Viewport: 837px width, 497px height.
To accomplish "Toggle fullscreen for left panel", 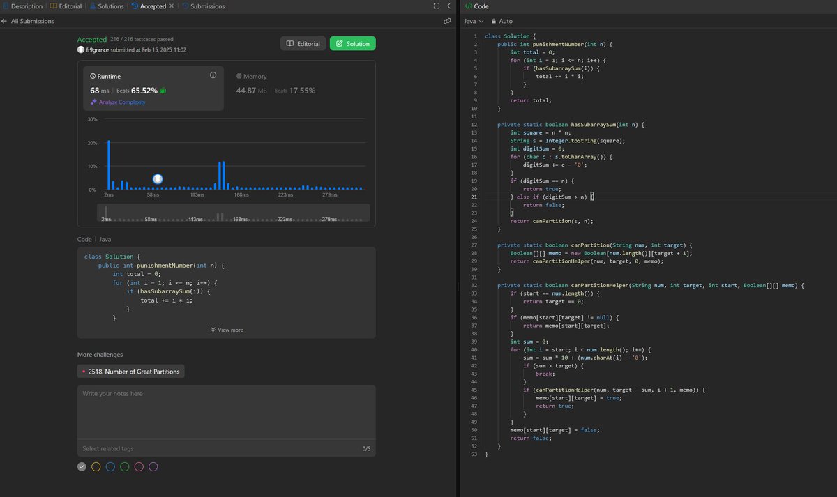I will tap(437, 6).
